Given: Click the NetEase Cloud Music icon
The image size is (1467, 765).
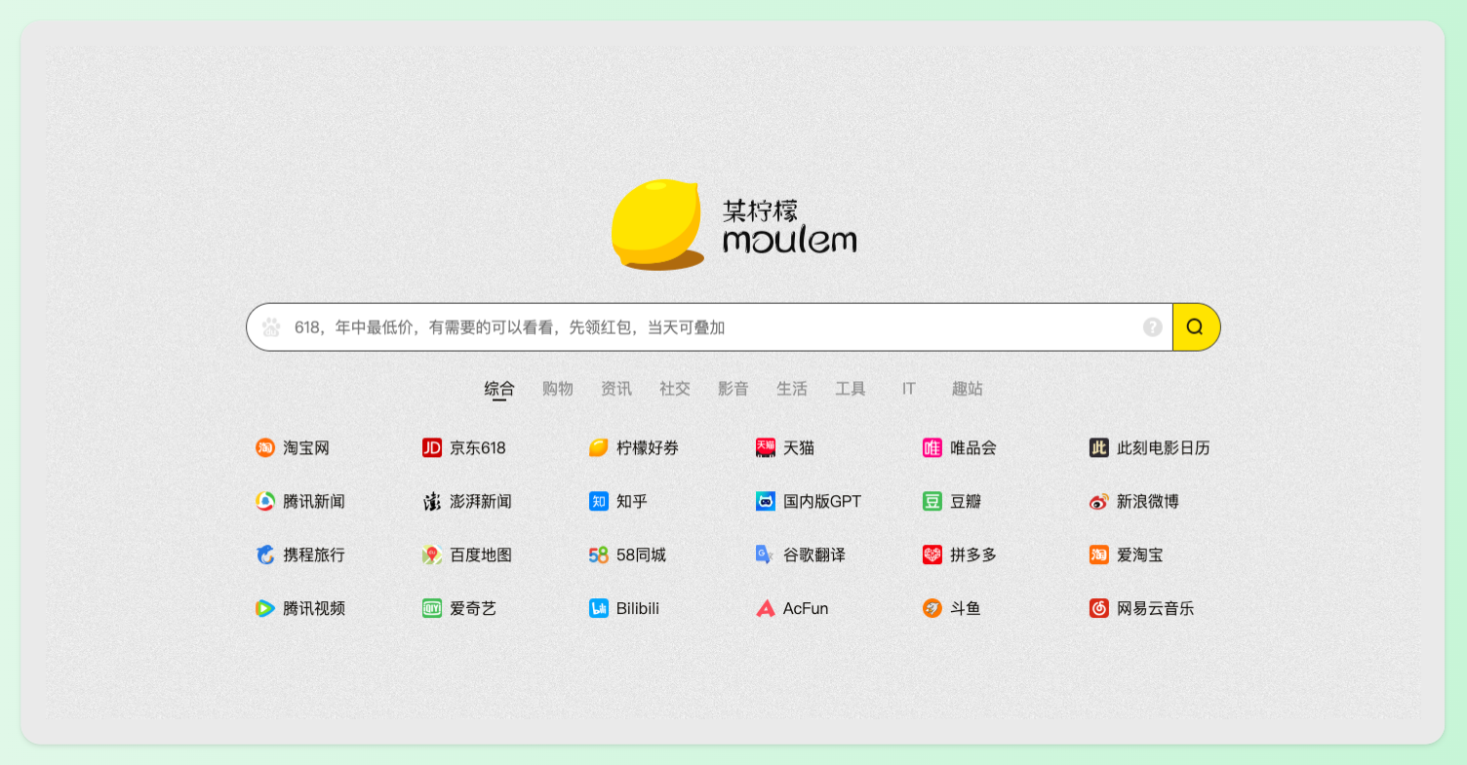Looking at the screenshot, I should [1099, 609].
